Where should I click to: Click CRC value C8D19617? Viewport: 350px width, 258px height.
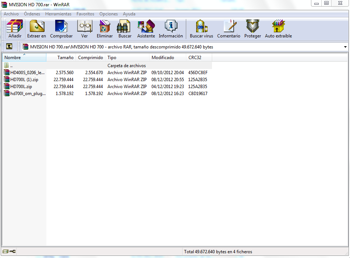pyautogui.click(x=198, y=94)
